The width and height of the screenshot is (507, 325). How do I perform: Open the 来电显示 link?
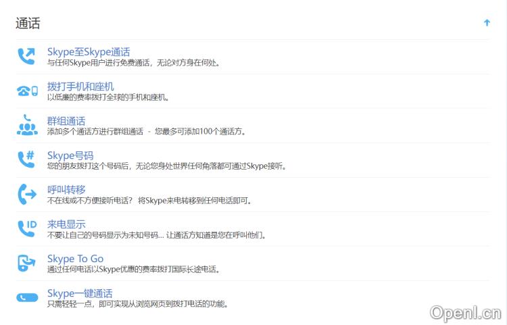point(66,224)
